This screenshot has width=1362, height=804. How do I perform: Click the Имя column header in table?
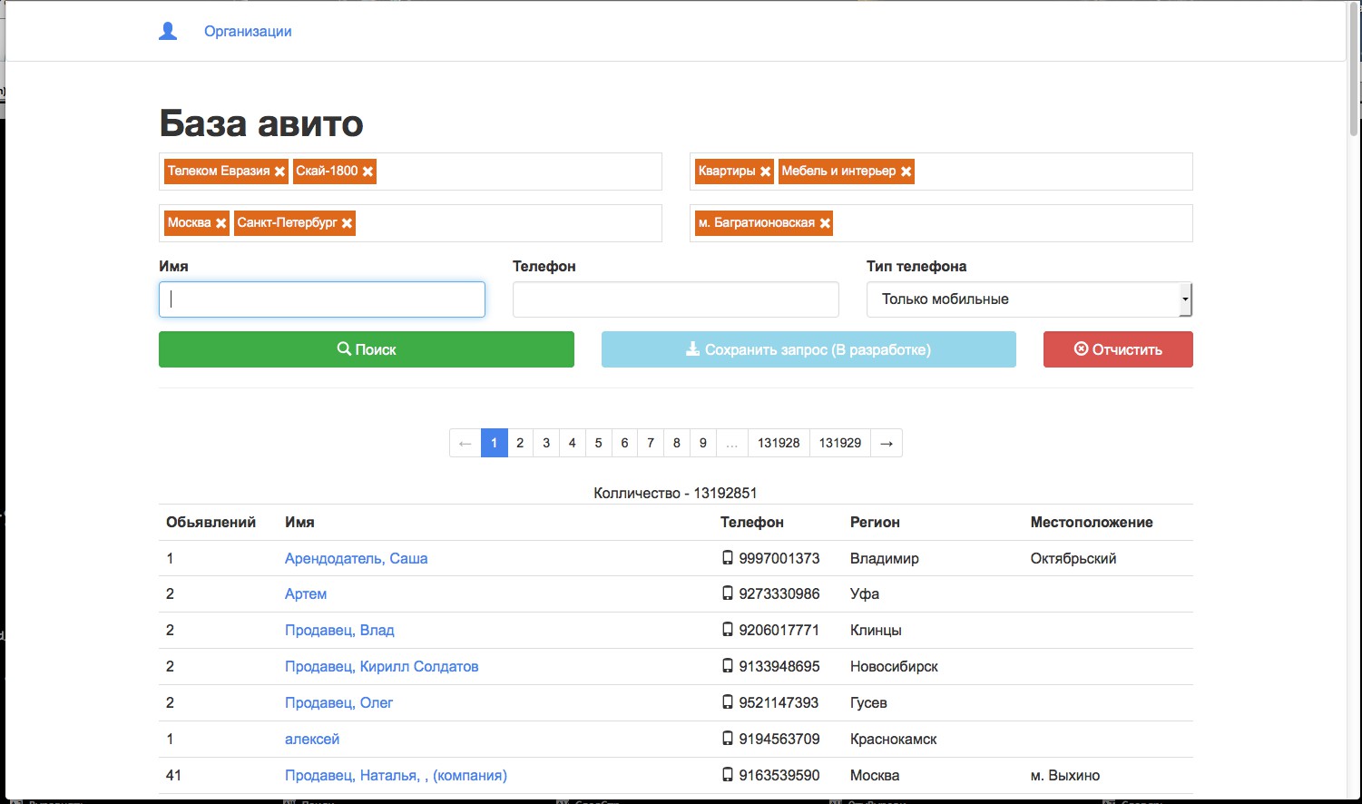299,522
